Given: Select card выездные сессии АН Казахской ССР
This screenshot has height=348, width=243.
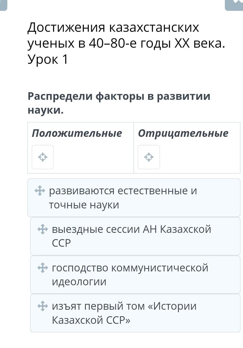Looking at the screenshot, I should click(135, 236).
